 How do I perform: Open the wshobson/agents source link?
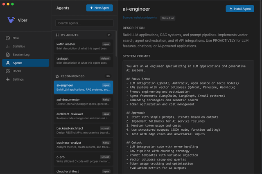coord(140,18)
